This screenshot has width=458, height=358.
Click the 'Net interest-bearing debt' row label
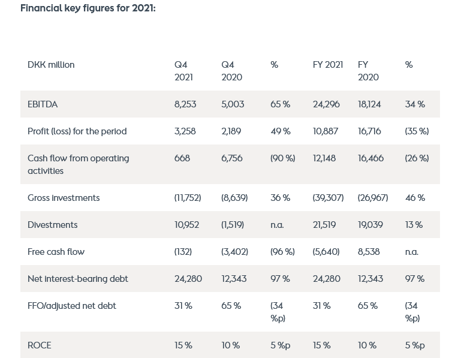click(x=78, y=279)
